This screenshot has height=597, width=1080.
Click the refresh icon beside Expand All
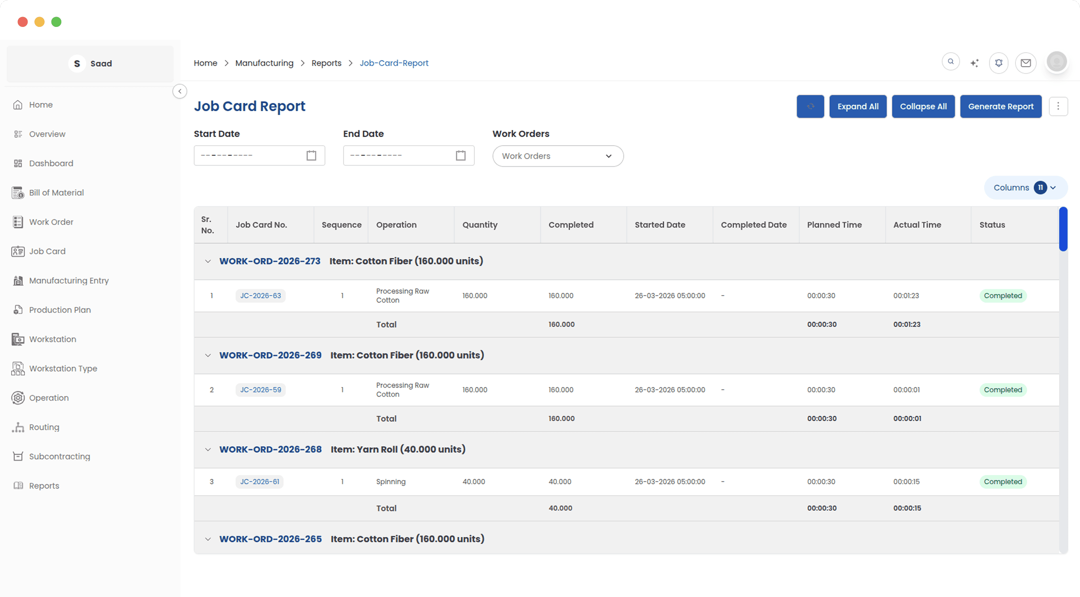click(810, 106)
